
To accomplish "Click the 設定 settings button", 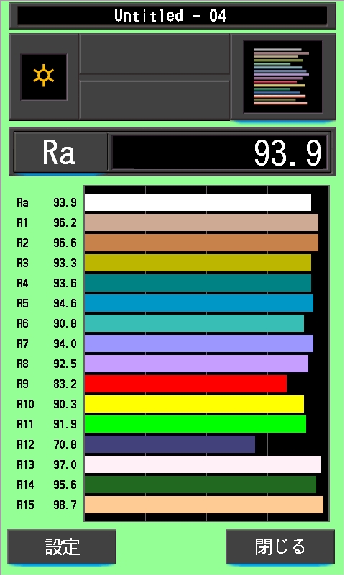I will pos(62,546).
